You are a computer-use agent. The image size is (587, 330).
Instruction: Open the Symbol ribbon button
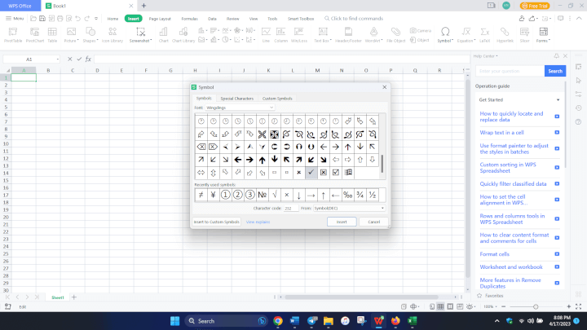[x=445, y=35]
